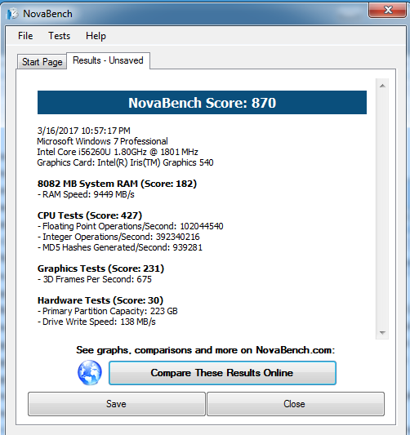
Task: Click the Close button at bottom
Action: click(296, 404)
